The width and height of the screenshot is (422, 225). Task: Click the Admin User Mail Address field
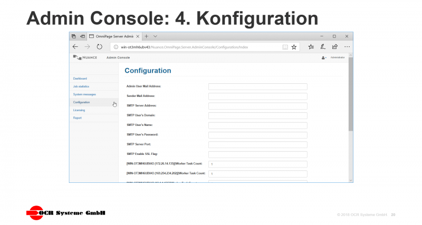point(258,86)
